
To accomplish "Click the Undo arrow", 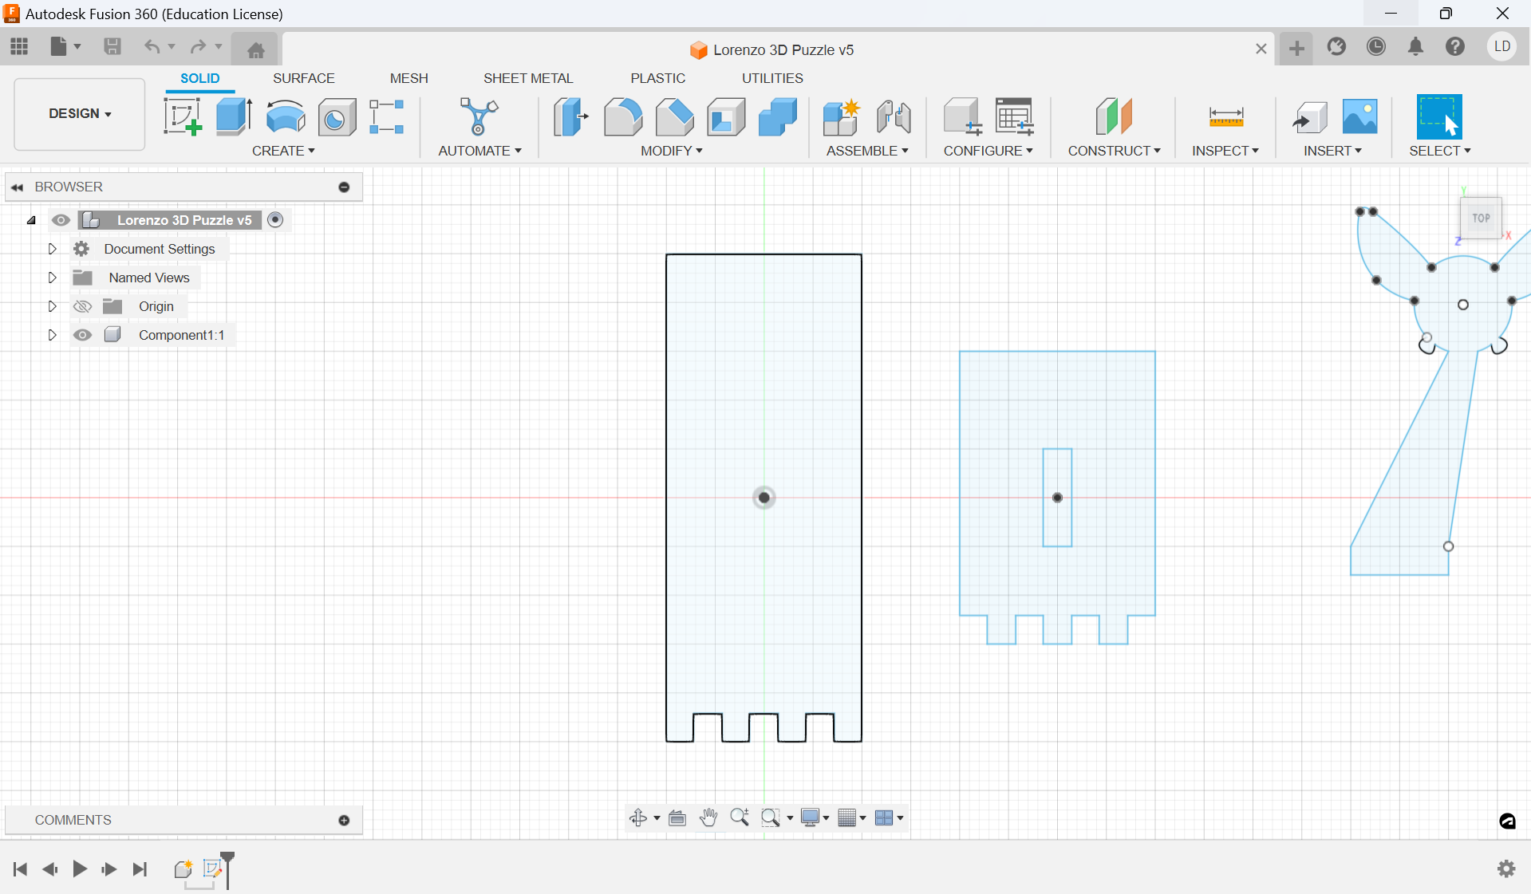I will tap(152, 46).
